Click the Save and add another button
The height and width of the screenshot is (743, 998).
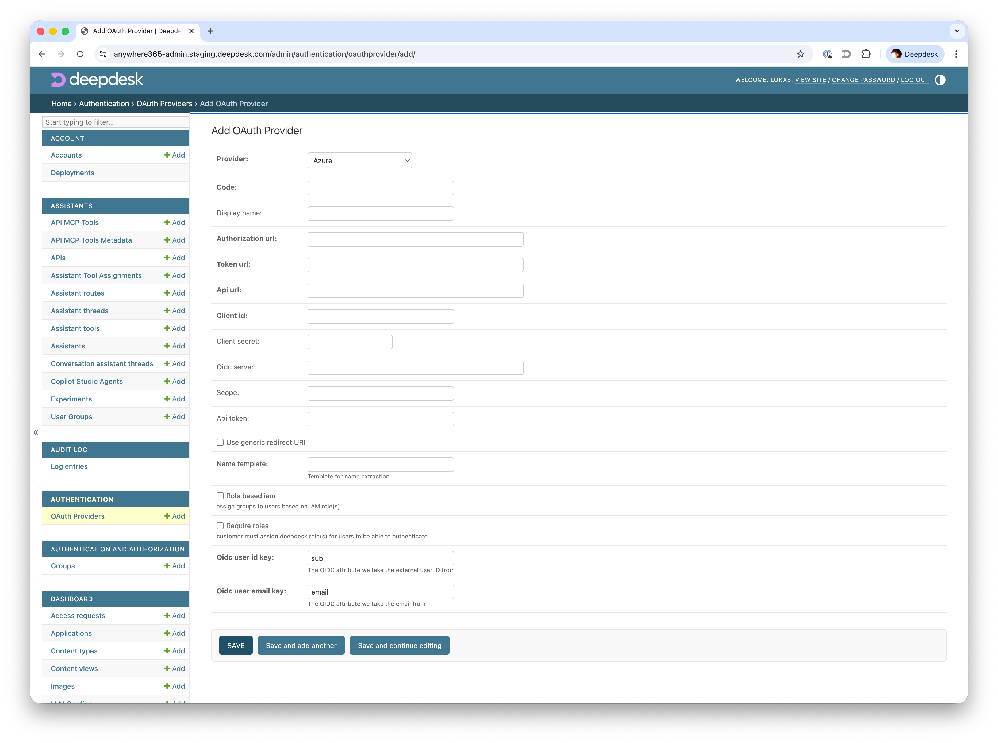pos(301,645)
